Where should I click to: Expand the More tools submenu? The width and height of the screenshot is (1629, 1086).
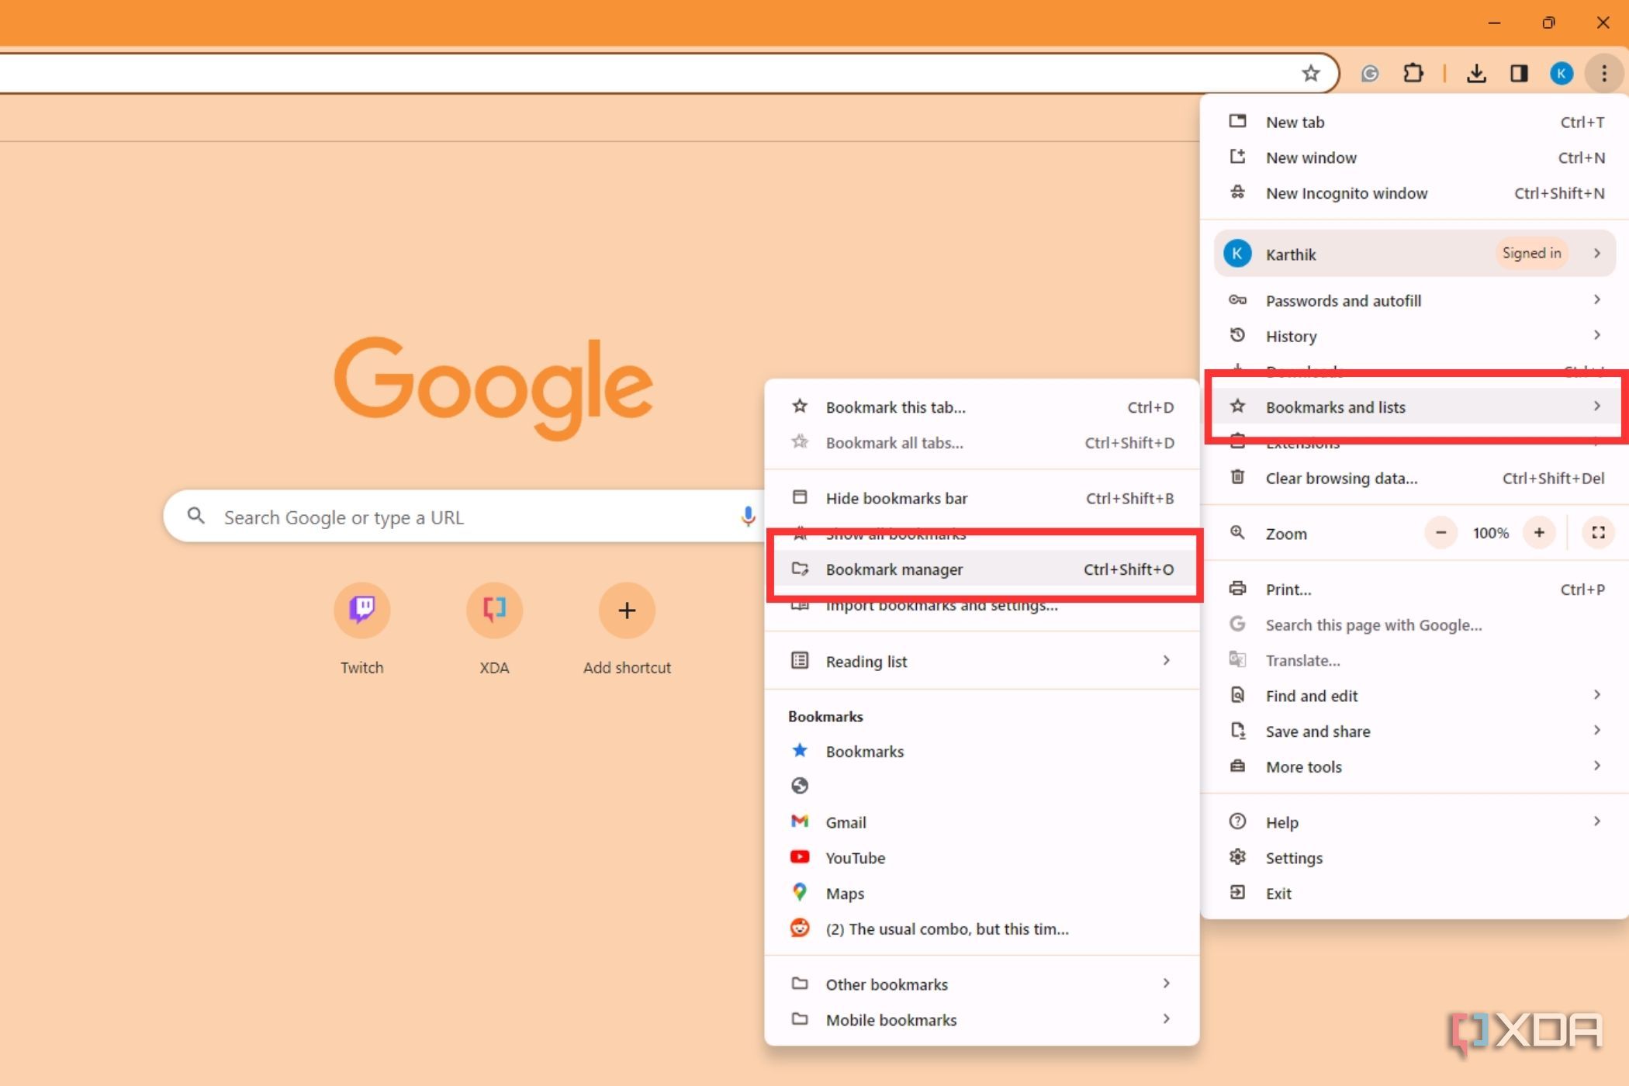1303,766
